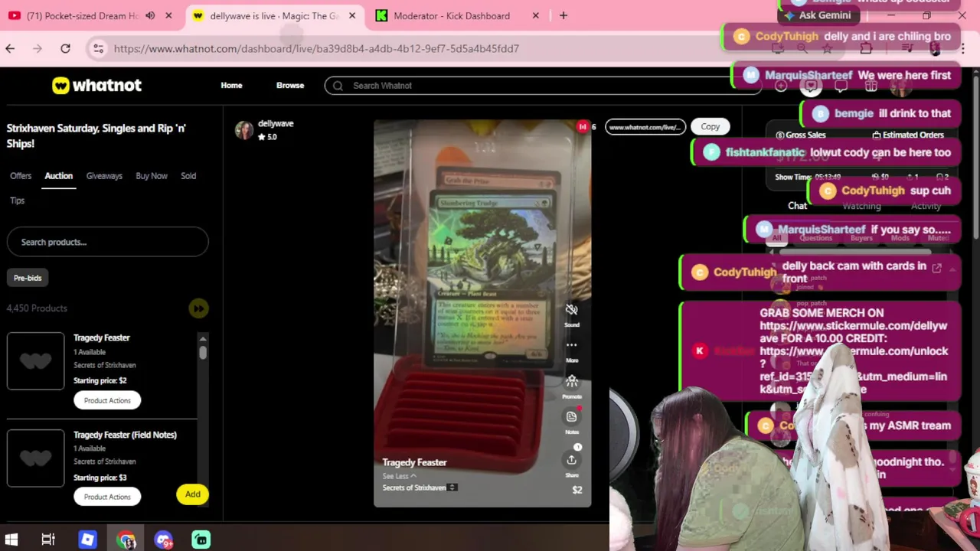
Task: Open the Chrome taskbar icon
Action: pos(126,540)
